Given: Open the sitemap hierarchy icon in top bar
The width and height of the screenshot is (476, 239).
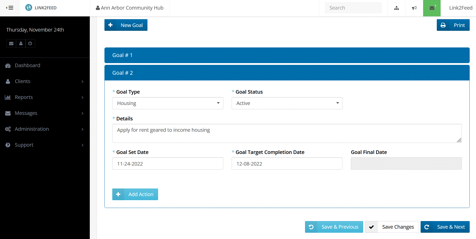Looking at the screenshot, I should [396, 8].
